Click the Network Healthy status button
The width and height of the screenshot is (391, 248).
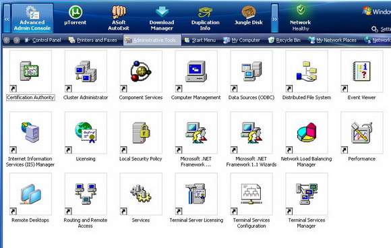pyautogui.click(x=301, y=18)
